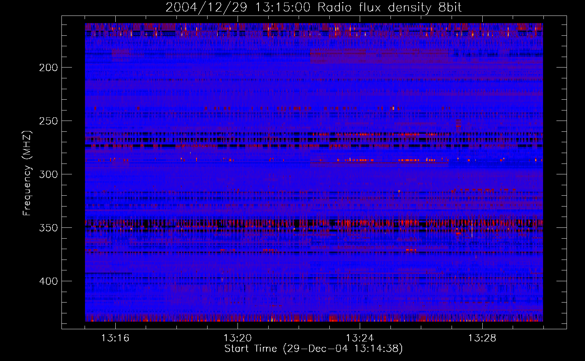Click the 'Start Time (29-Dec-04 13:14:38)' label
This screenshot has height=361, width=585.
coord(313,349)
